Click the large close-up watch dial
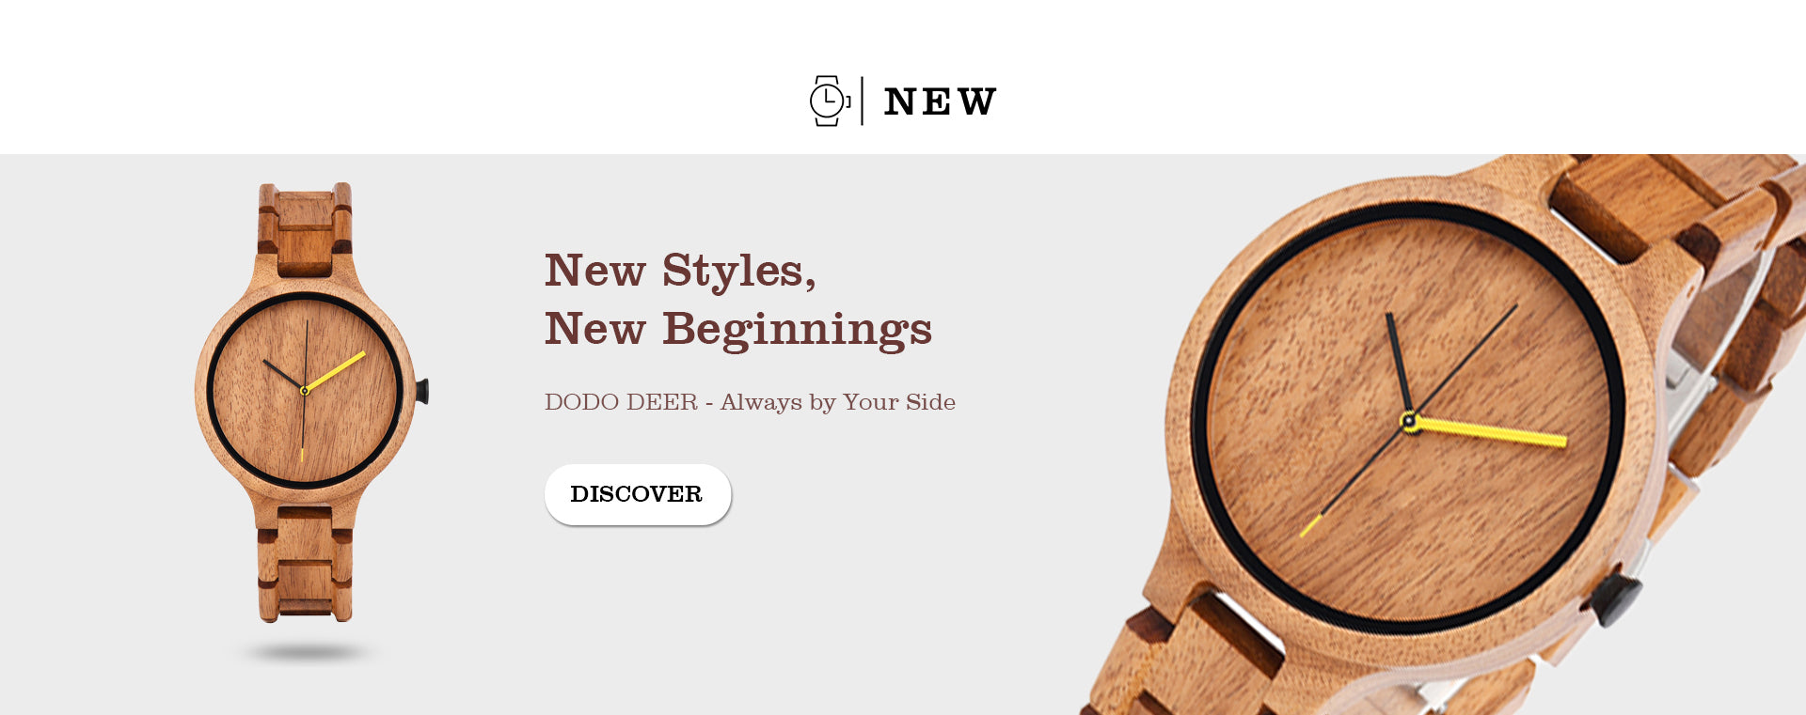1806x715 pixels. [x=1408, y=418]
